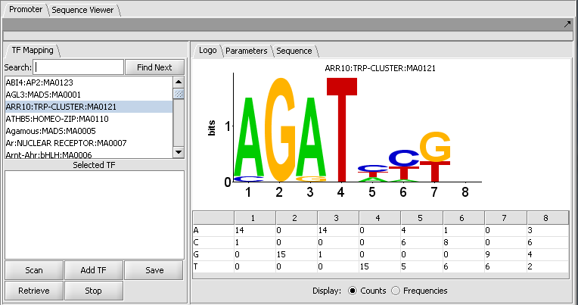The image size is (578, 305).
Task: Click the scroll up arrow of TF list
Action: [x=179, y=82]
